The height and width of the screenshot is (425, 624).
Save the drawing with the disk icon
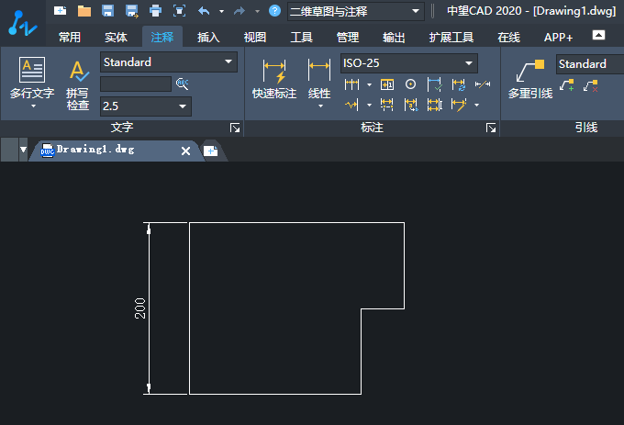click(108, 11)
